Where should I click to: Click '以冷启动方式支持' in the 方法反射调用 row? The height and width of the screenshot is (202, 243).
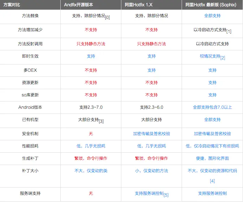tap(212, 44)
